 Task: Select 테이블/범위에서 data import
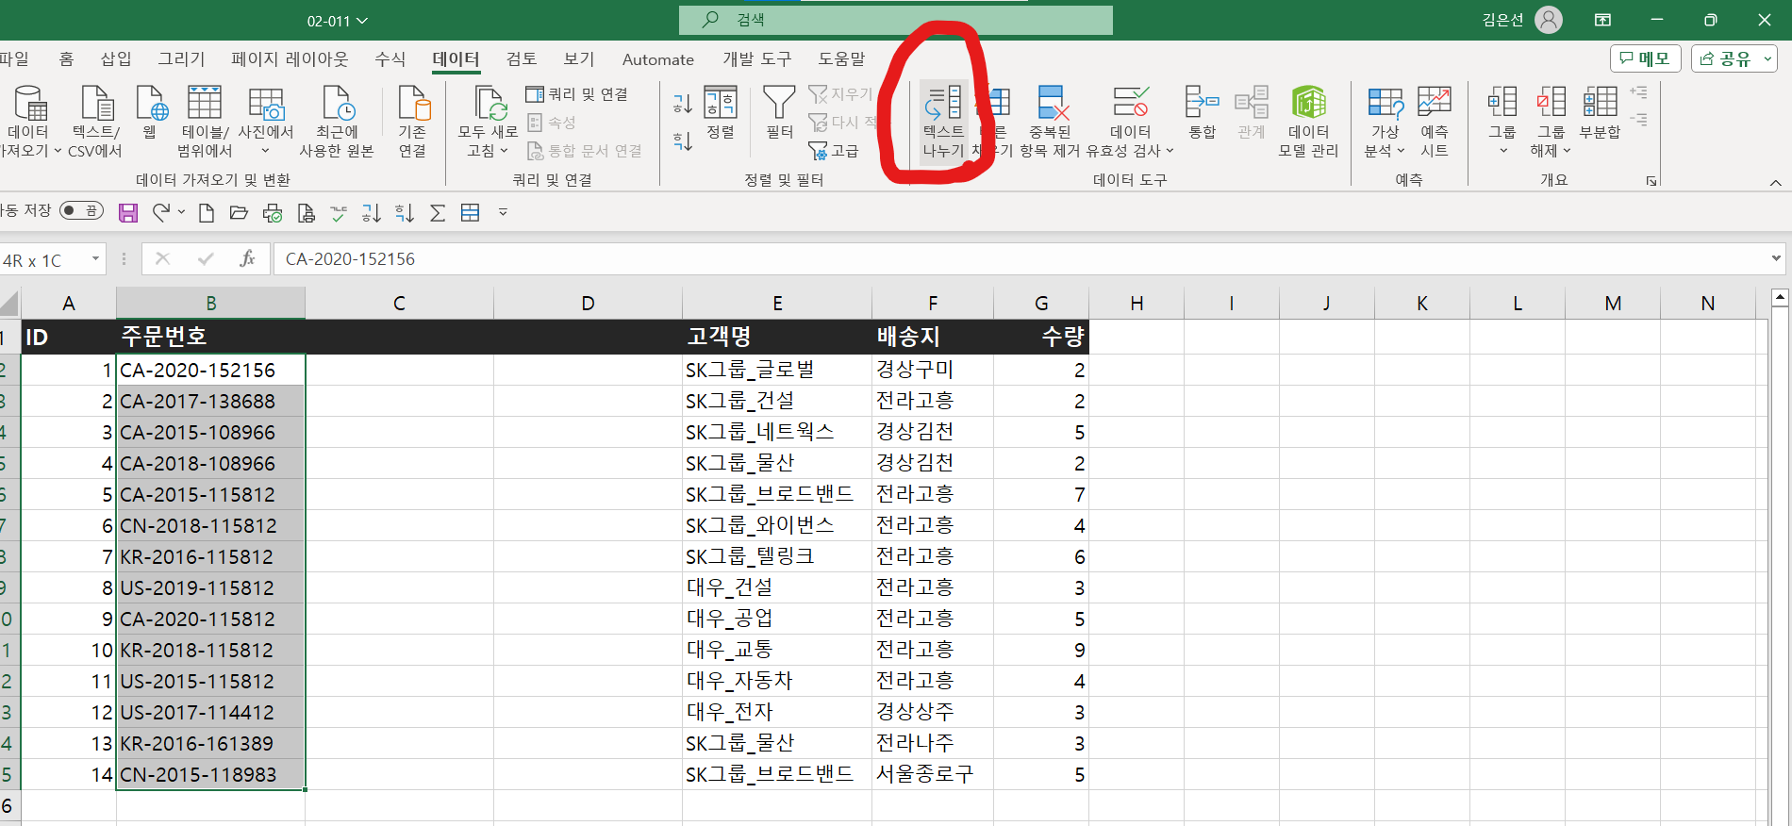pos(205,121)
